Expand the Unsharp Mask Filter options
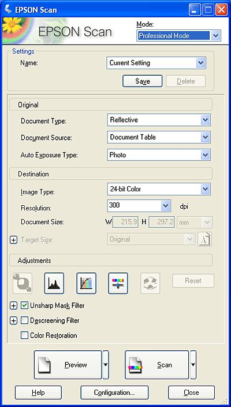231x407 pixels. [x=13, y=306]
